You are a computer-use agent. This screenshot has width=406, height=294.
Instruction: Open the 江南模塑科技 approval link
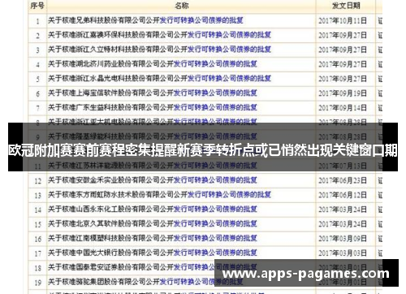[153, 238]
